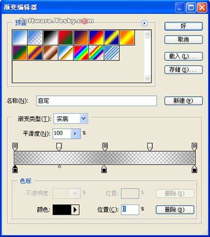This screenshot has width=210, height=237.
Task: Open the 平滑度 slider arrow
Action: point(75,133)
